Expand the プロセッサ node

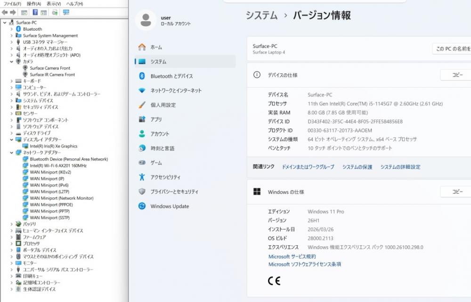click(11, 244)
